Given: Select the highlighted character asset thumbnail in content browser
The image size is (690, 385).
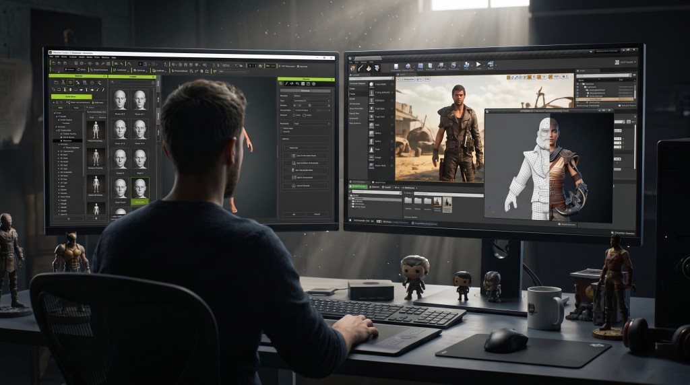Looking at the screenshot, I should click(x=447, y=205).
